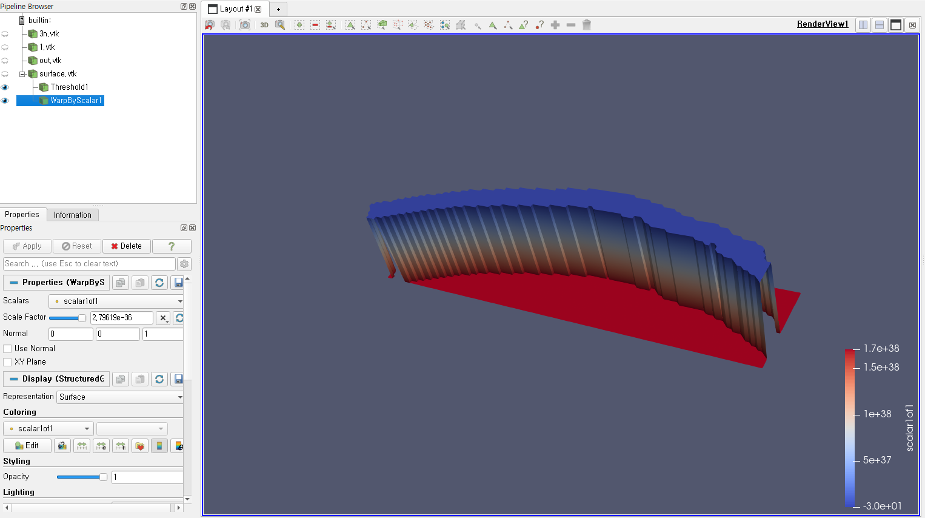This screenshot has height=518, width=925.
Task: Open the coloring component dropdown
Action: point(132,429)
